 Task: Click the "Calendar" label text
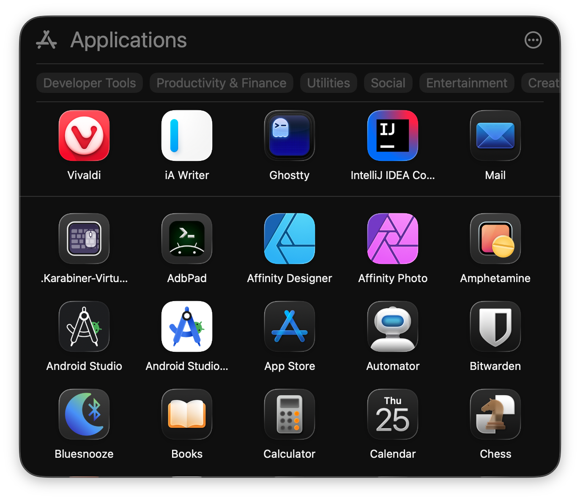tap(393, 454)
